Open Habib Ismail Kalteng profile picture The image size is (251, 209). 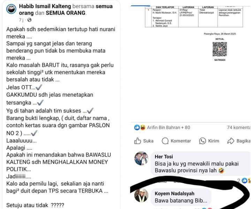[x=11, y=9]
